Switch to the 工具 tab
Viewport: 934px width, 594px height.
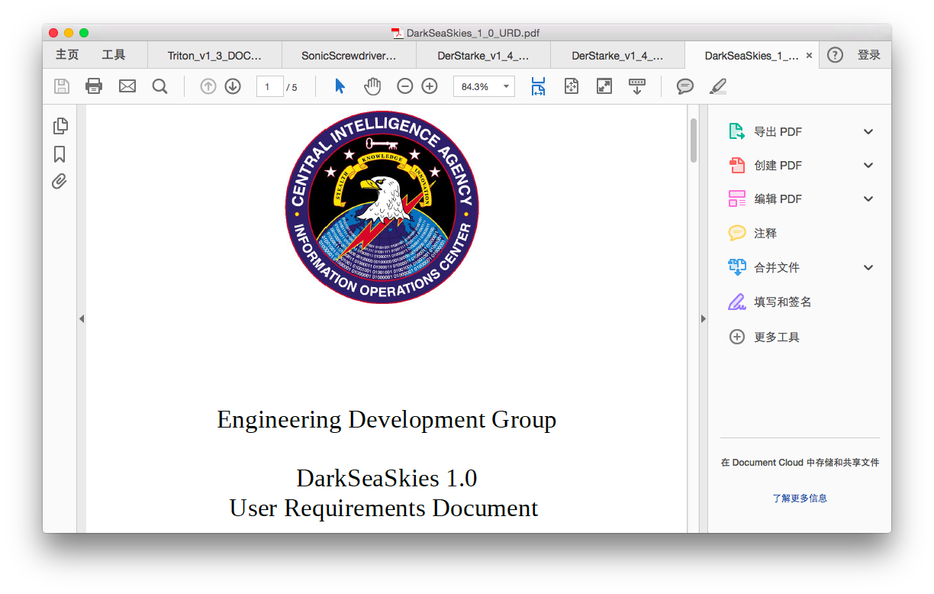114,55
